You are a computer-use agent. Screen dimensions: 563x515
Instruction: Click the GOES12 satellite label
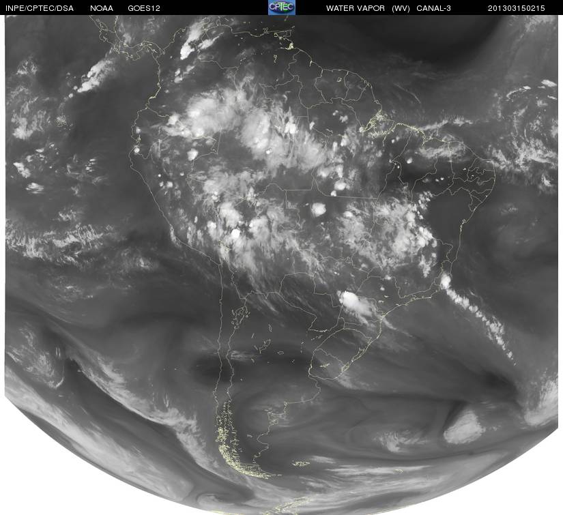pos(144,8)
